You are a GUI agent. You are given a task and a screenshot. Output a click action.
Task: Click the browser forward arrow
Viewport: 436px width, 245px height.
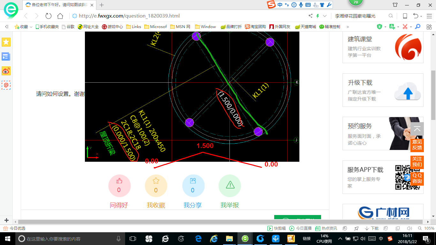point(37,16)
